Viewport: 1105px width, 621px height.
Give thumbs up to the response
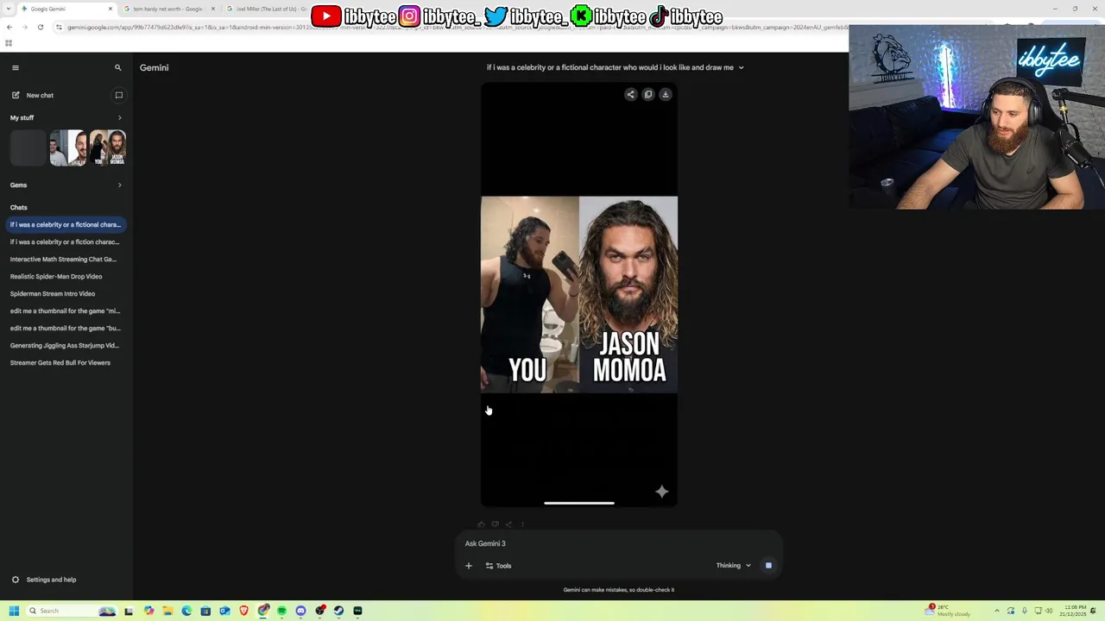(482, 524)
